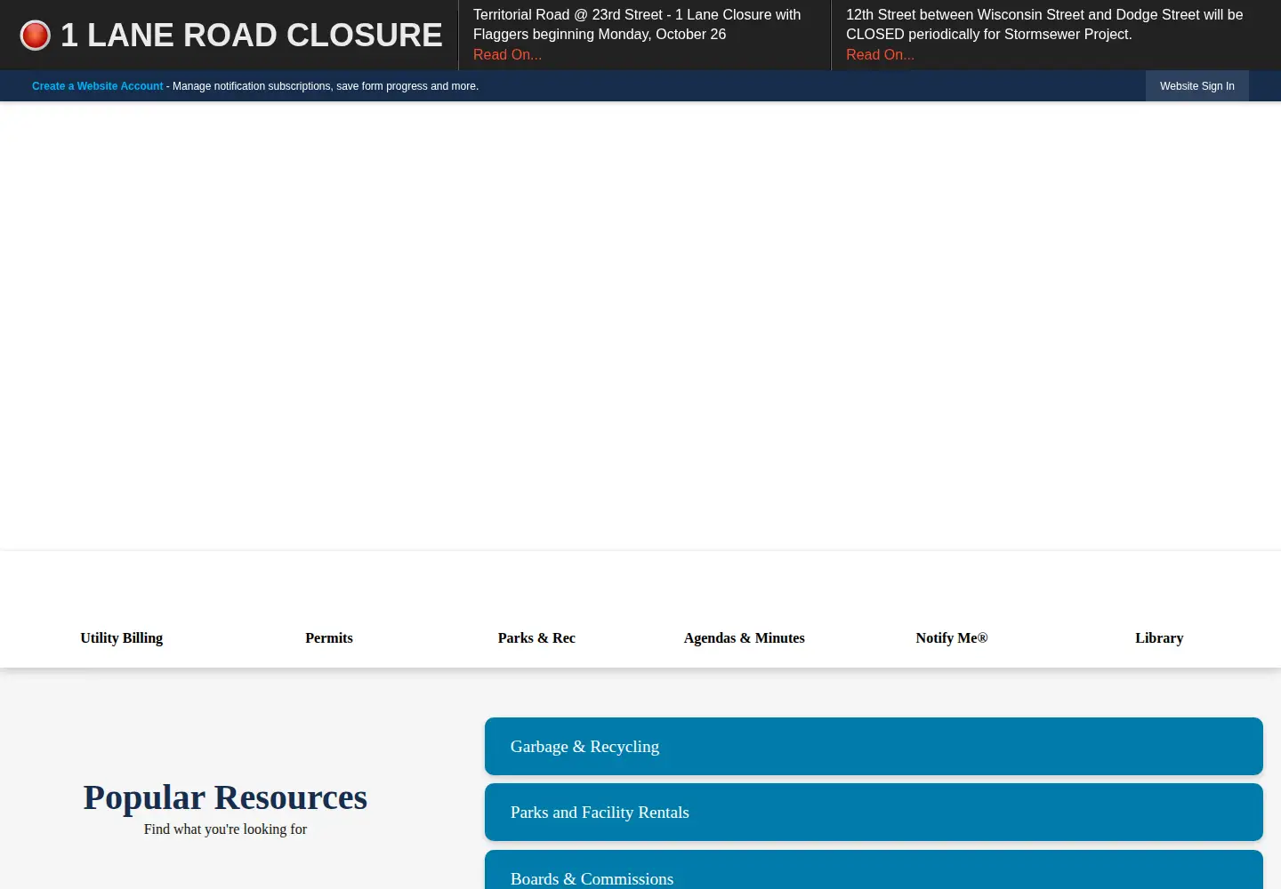Open Boards & Commissions resource
1281x889 pixels.
[874, 870]
